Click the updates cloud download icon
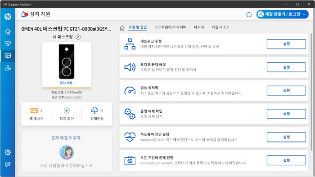The height and width of the screenshot is (177, 315). [94, 111]
